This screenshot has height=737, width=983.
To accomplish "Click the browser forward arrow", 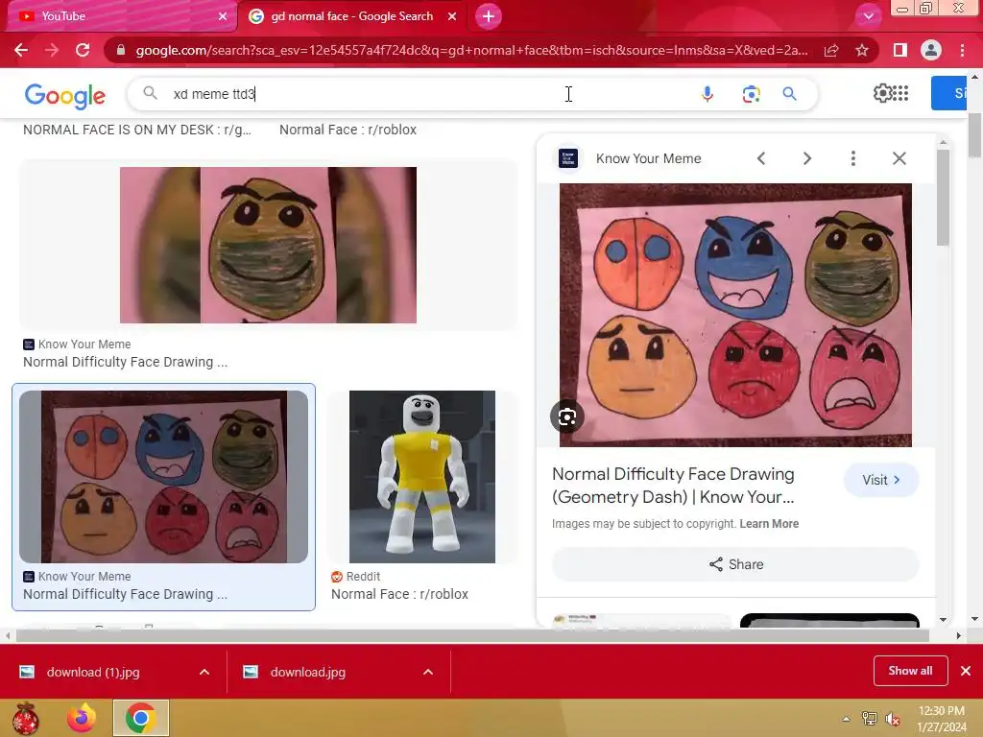I will 52,50.
